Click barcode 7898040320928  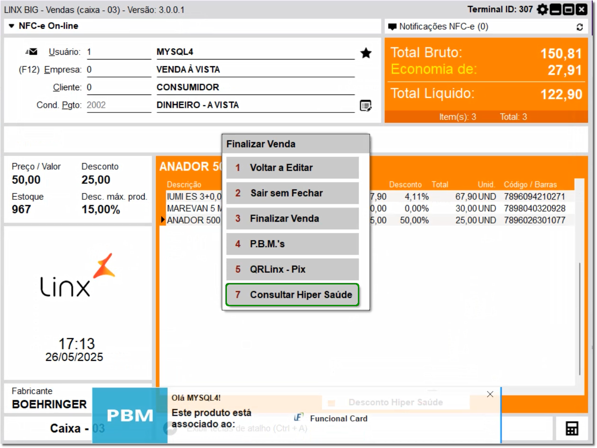click(x=535, y=208)
